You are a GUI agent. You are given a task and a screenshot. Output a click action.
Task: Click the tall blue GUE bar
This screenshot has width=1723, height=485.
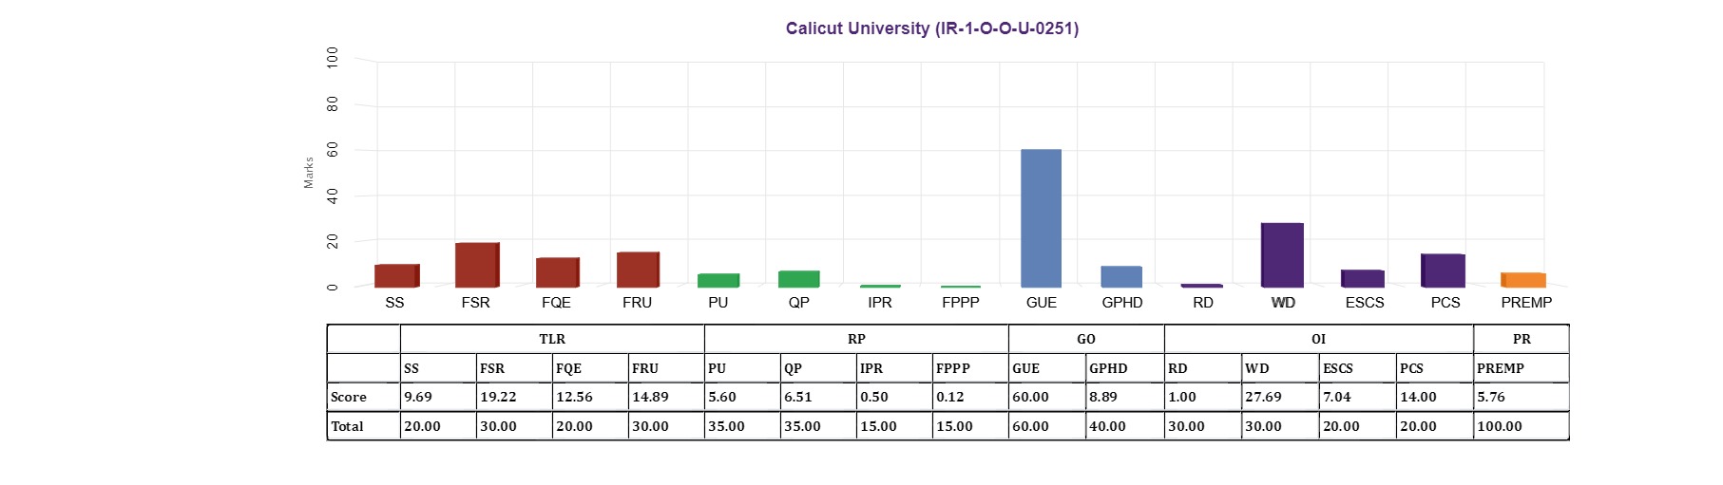(x=1041, y=218)
